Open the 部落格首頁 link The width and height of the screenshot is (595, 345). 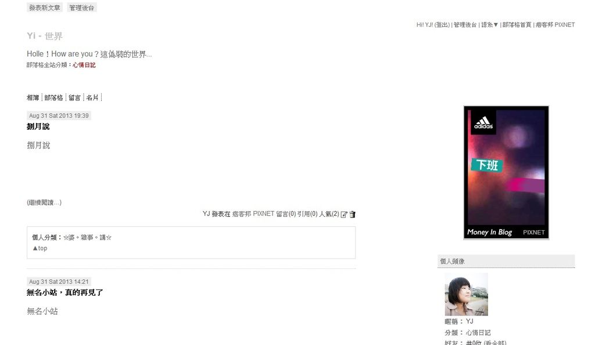click(517, 24)
